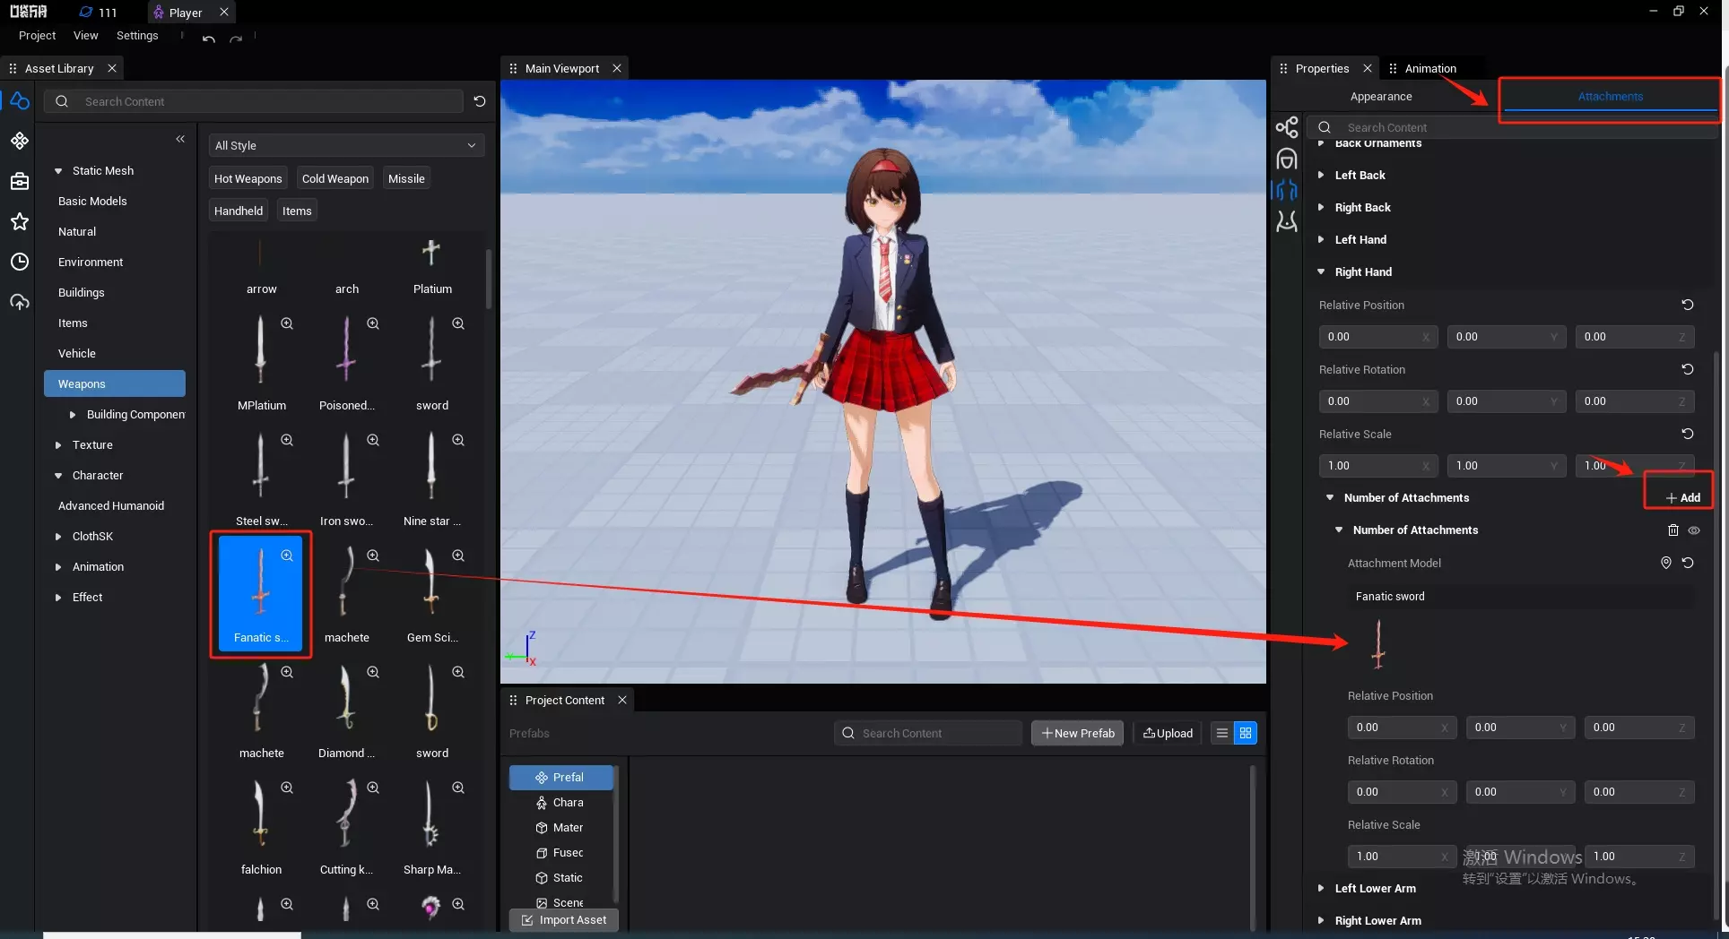Click the Import Asset button
Viewport: 1729px width, 939px height.
tap(564, 919)
